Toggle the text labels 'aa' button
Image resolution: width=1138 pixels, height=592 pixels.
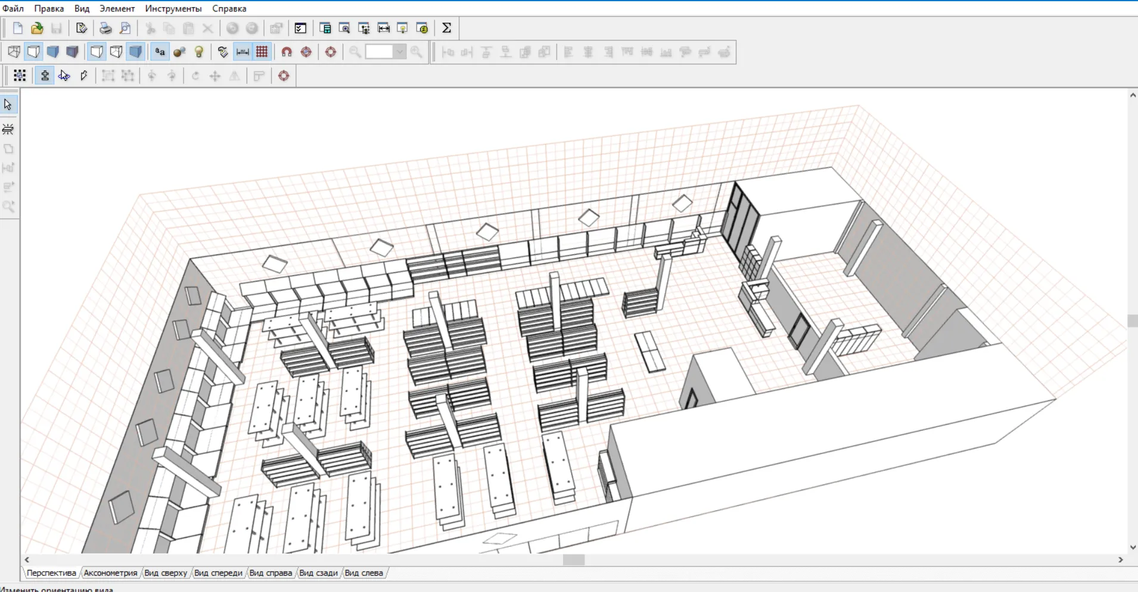160,52
